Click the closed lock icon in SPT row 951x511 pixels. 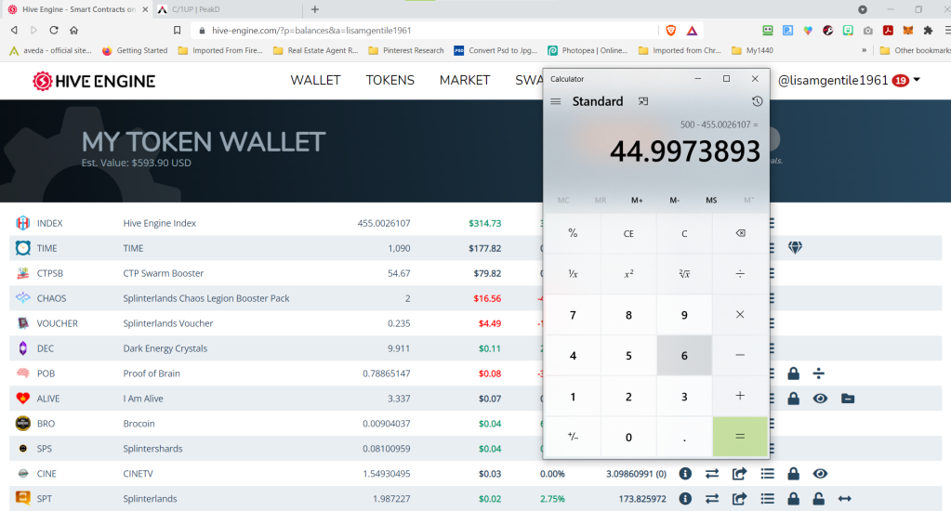[x=793, y=498]
